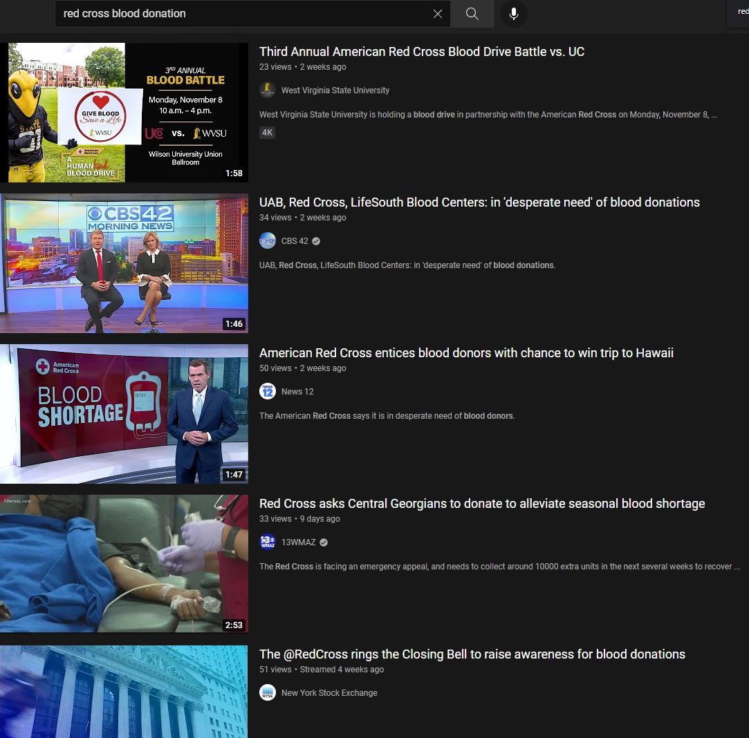Image resolution: width=749 pixels, height=738 pixels.
Task: Open '@RedCross rings the Closing Bell' video title
Action: (472, 654)
